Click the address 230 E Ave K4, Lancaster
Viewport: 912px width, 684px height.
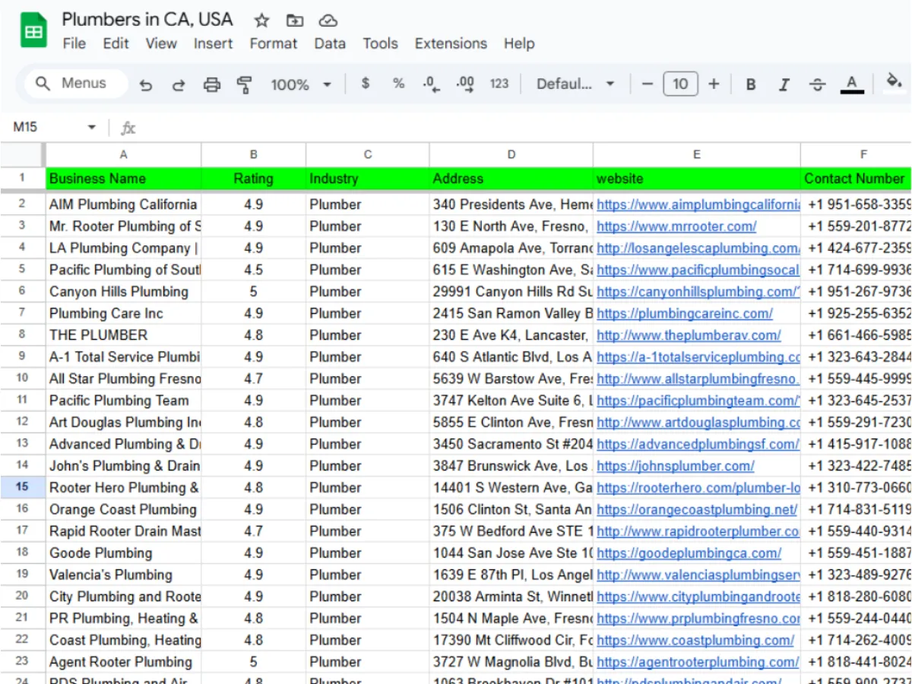(x=511, y=335)
